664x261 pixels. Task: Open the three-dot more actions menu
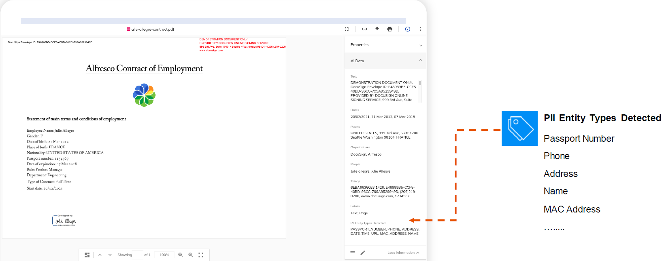click(x=420, y=29)
